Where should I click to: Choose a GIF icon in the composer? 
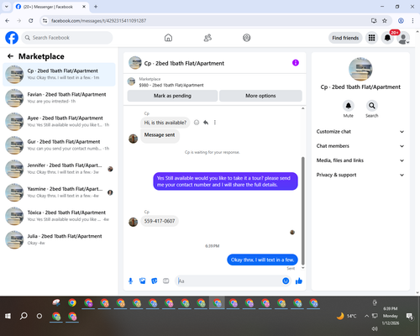166,281
